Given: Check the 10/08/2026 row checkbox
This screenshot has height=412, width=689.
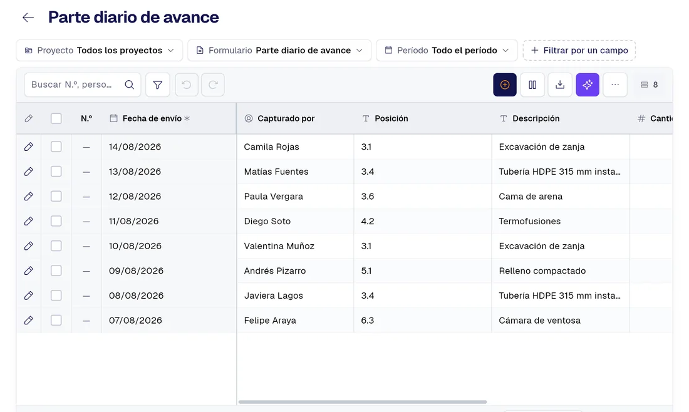Looking at the screenshot, I should tap(56, 246).
